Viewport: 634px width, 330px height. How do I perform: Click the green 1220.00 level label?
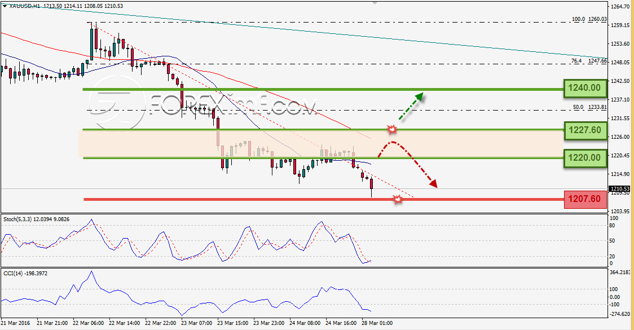[585, 157]
